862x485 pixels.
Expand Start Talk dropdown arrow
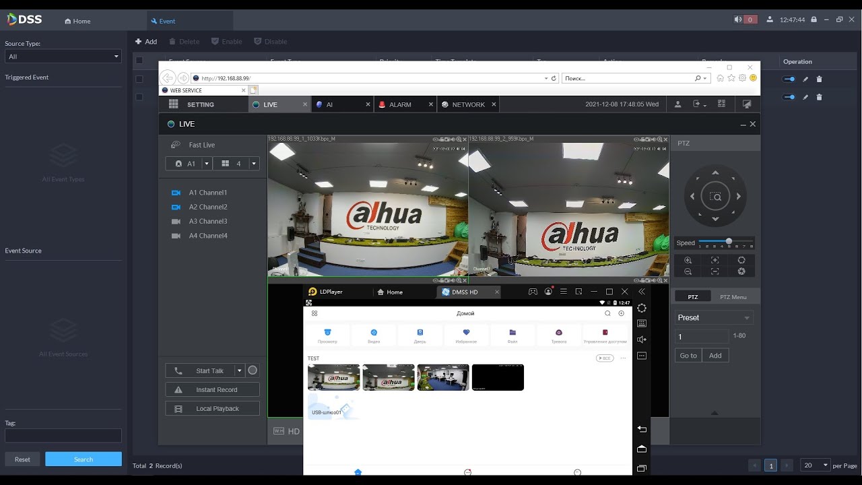pyautogui.click(x=239, y=370)
